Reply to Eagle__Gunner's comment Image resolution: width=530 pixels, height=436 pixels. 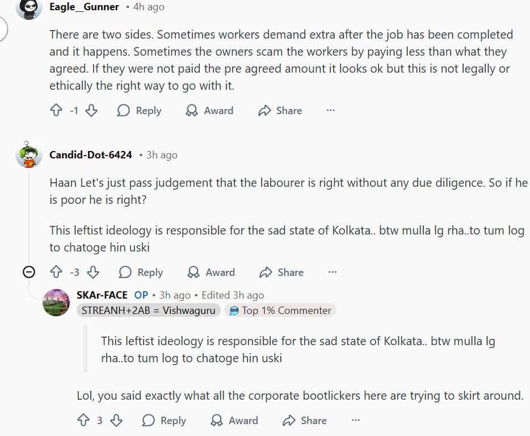[x=140, y=111]
